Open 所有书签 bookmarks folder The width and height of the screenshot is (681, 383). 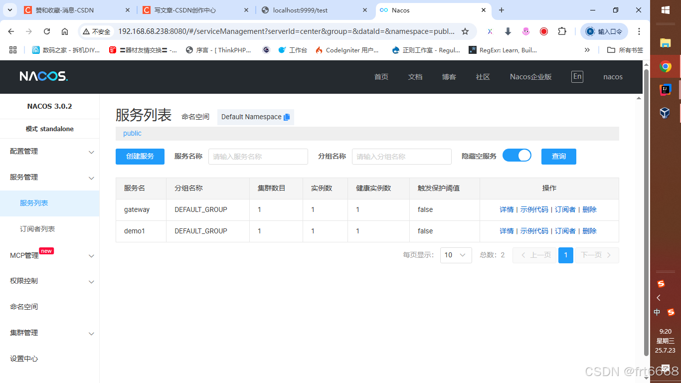625,50
